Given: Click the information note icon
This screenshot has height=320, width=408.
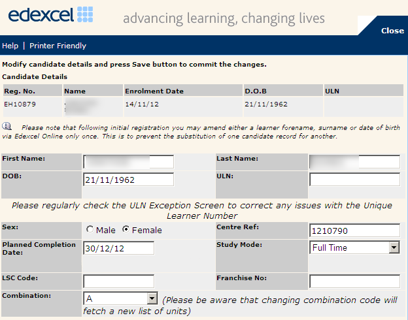Looking at the screenshot, I should tap(7, 126).
